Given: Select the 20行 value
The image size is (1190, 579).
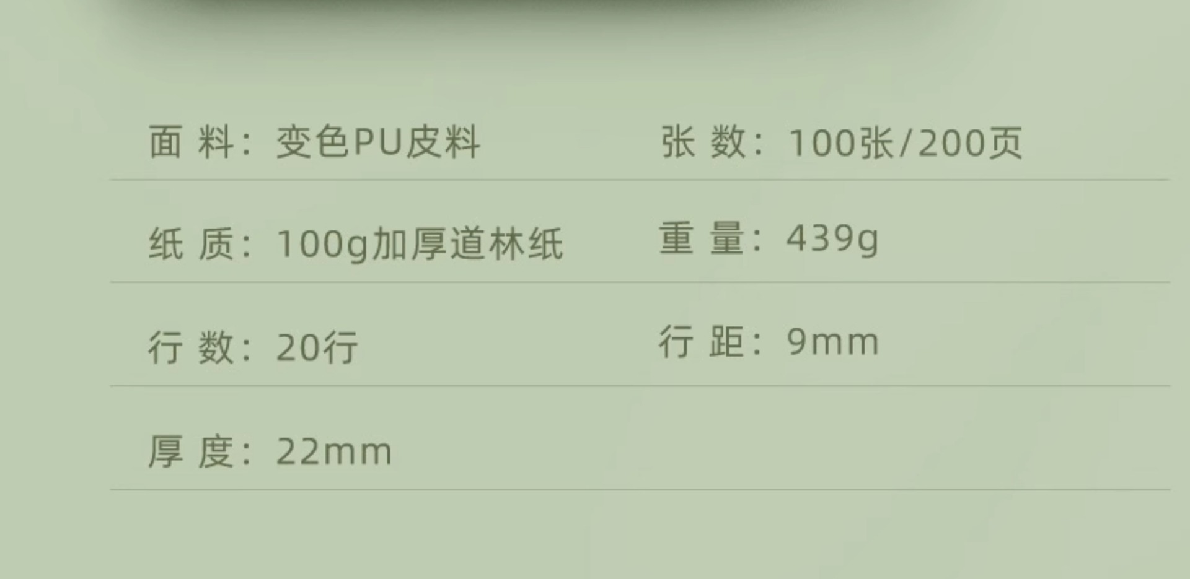Looking at the screenshot, I should coord(317,347).
